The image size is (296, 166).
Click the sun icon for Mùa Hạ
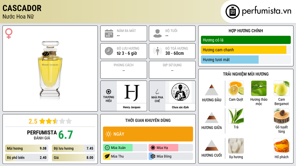click(153, 148)
